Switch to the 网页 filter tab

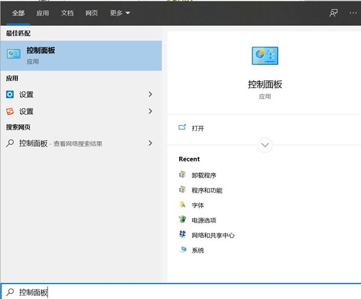click(92, 13)
